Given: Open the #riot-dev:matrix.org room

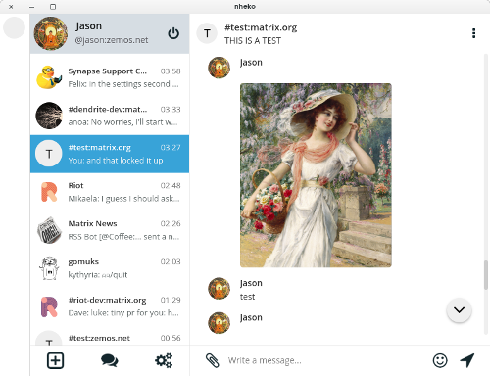Looking at the screenshot, I should 110,306.
